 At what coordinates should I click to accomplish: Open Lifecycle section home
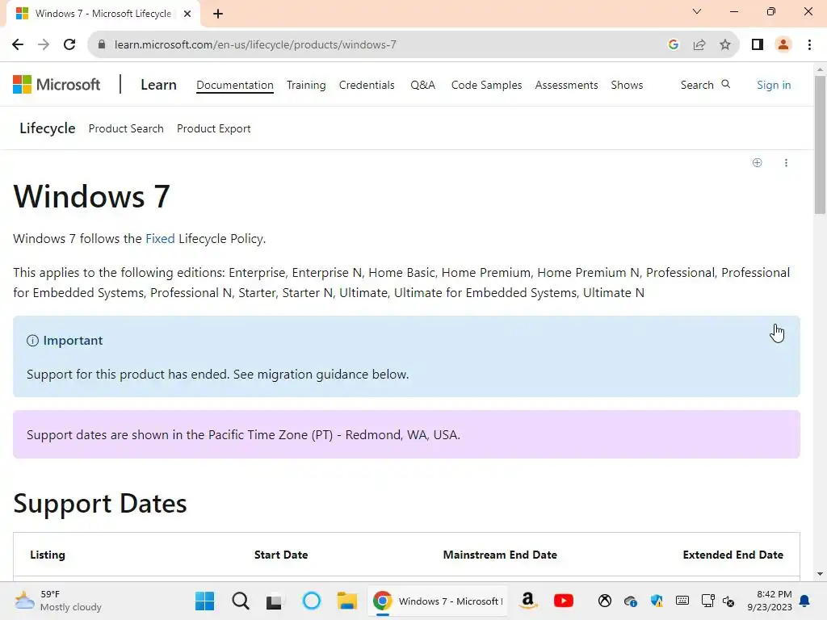click(x=48, y=128)
